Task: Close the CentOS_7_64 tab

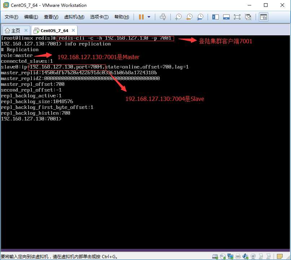Action: (x=73, y=30)
